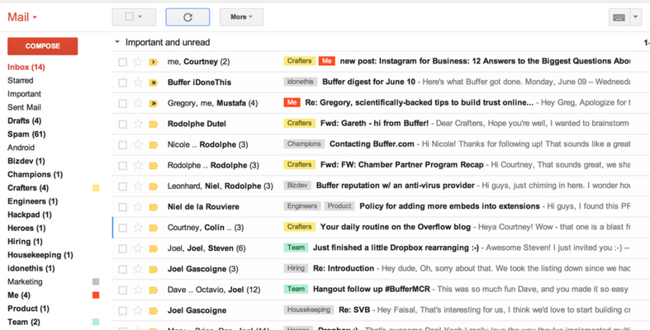650x330 pixels.
Task: Check the Joel, Joel, Steven thread box
Action: (123, 248)
